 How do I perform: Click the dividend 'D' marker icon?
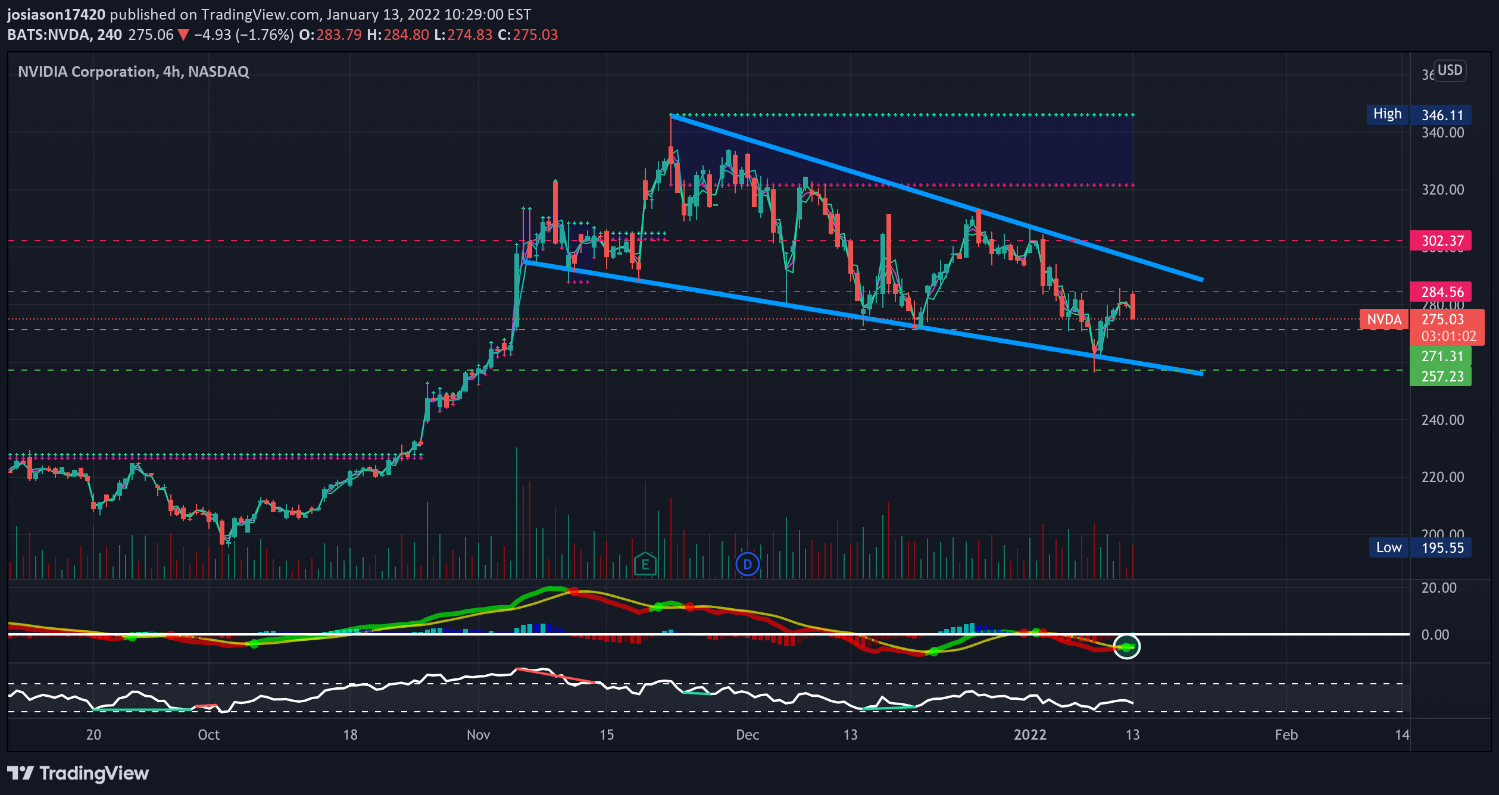pos(747,564)
